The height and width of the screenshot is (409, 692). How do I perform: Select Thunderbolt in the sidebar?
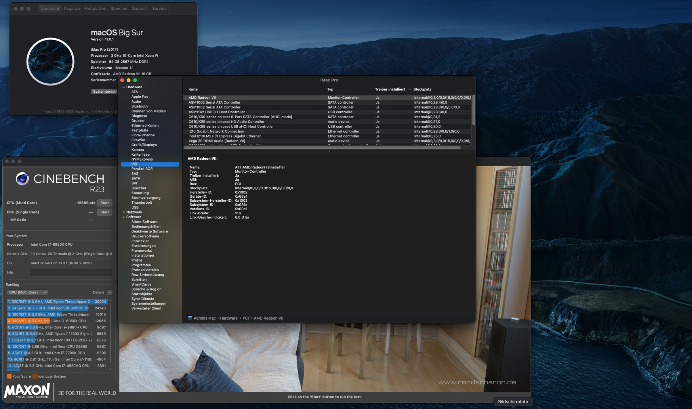click(x=142, y=203)
